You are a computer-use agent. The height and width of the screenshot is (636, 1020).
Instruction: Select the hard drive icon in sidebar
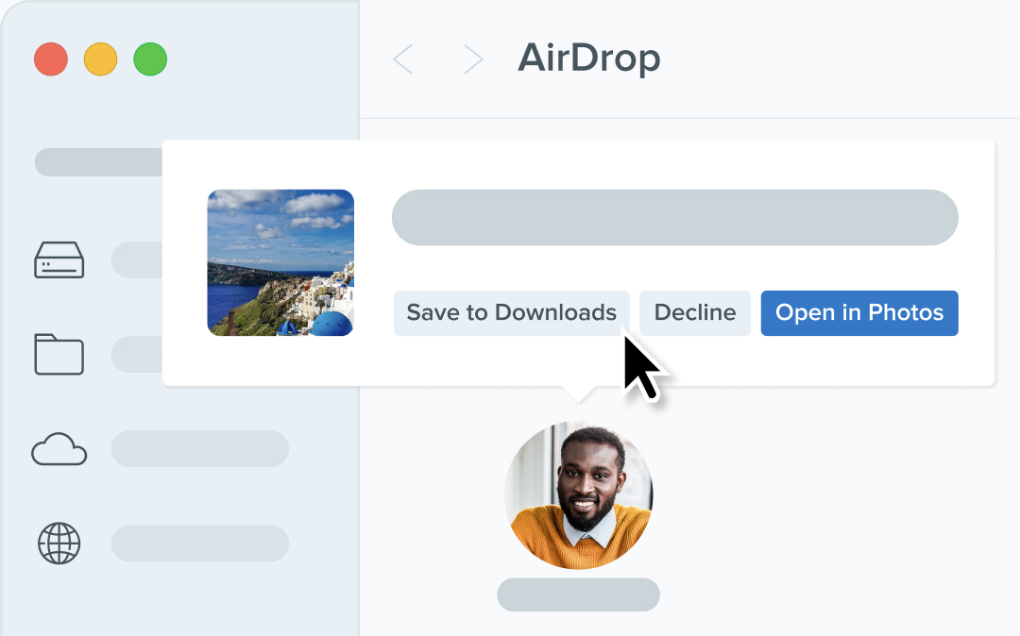tap(59, 259)
